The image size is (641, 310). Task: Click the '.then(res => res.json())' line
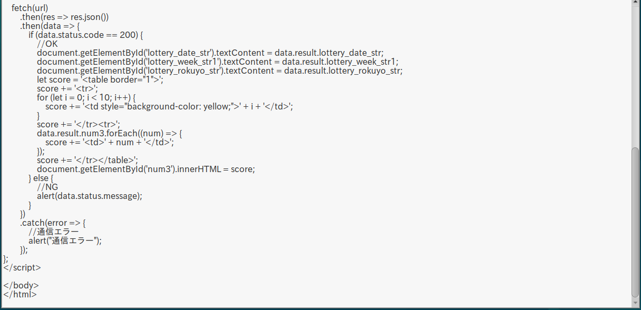(64, 17)
